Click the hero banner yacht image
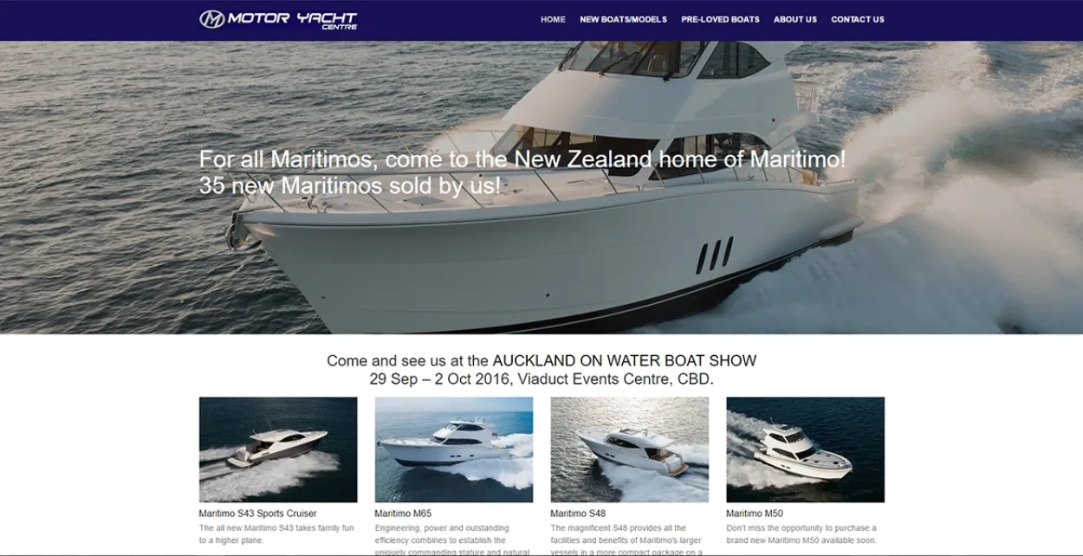This screenshot has height=556, width=1083. (541, 187)
